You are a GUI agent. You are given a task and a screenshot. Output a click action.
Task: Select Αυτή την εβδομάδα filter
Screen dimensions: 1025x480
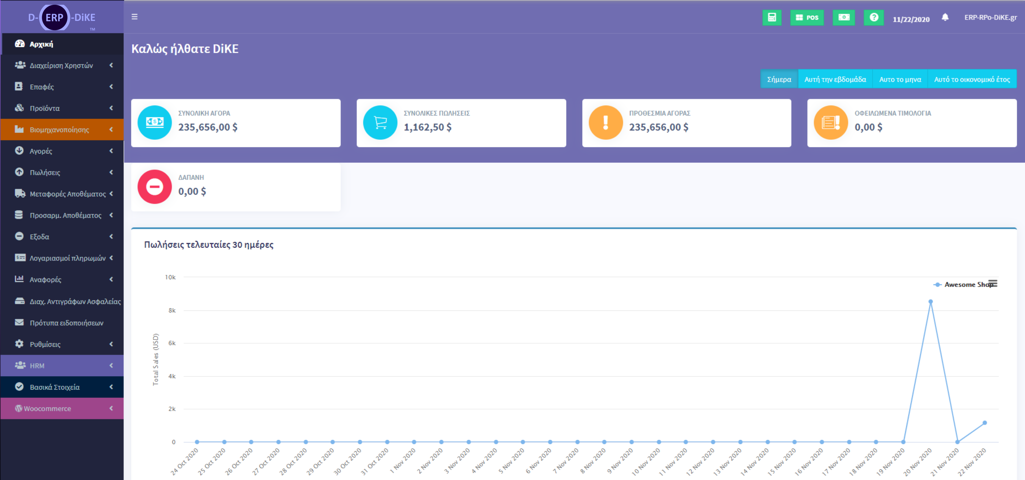835,79
